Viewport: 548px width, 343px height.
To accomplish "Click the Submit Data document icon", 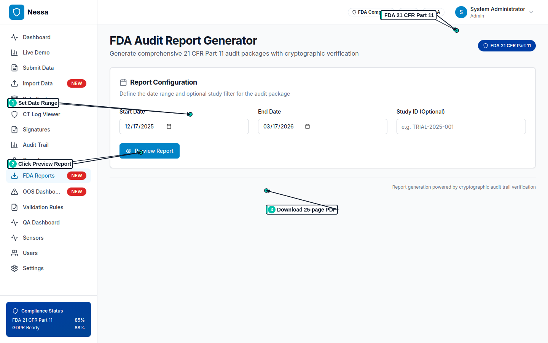I will (x=14, y=67).
